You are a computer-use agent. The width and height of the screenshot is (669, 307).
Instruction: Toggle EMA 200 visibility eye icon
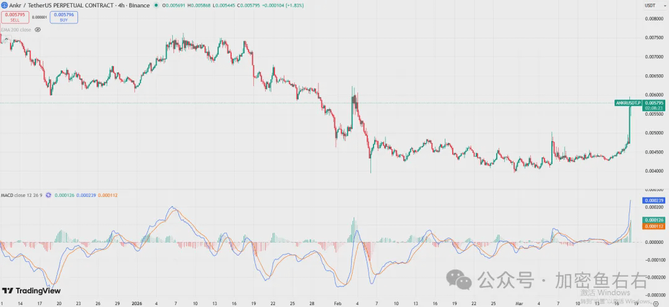38,30
